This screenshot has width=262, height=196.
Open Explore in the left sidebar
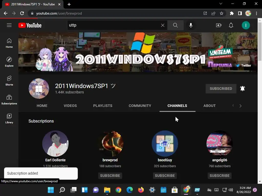coord(9,62)
